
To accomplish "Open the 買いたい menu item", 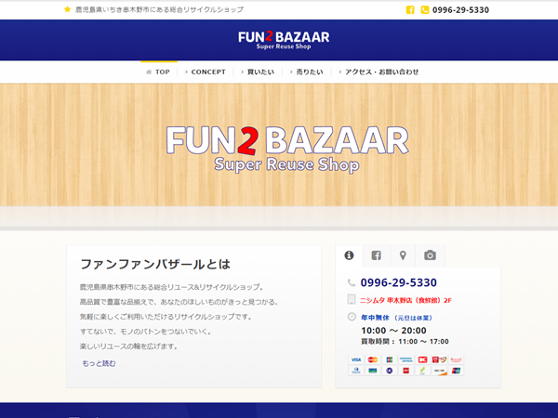I will [x=258, y=72].
